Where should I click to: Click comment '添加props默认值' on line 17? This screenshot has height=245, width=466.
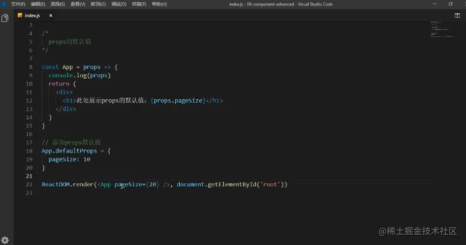(76, 142)
